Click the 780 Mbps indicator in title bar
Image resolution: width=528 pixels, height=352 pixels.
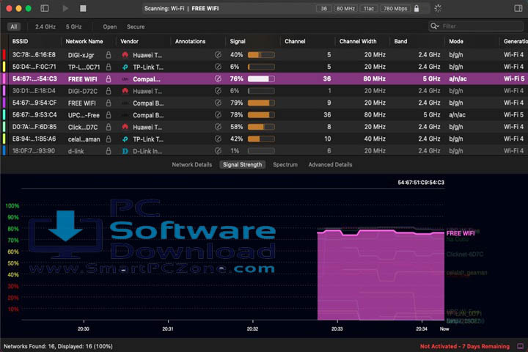[395, 8]
